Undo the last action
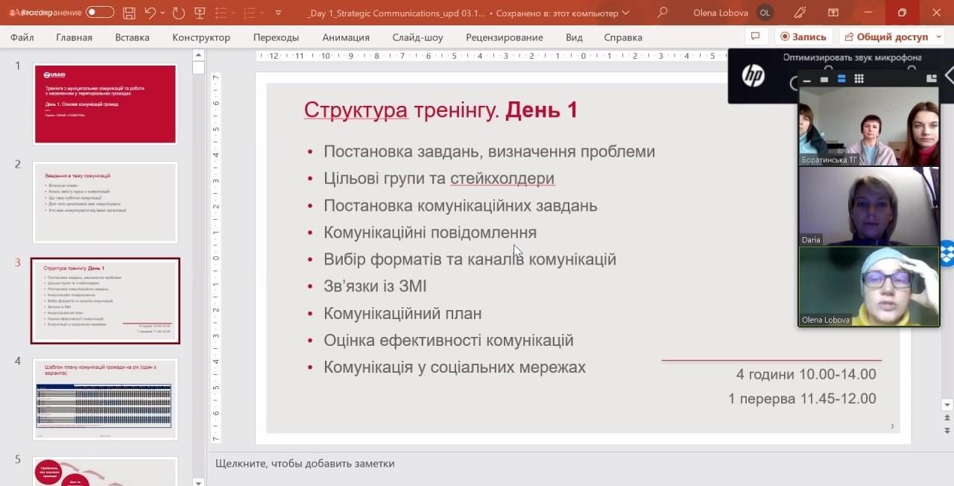 tap(151, 13)
